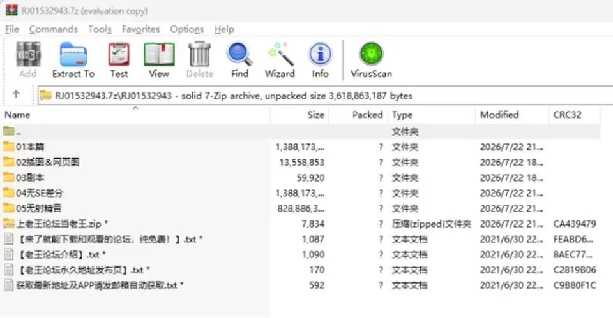Sort by the CRC32 column header
Viewport: 613px width, 318px height.
point(575,115)
